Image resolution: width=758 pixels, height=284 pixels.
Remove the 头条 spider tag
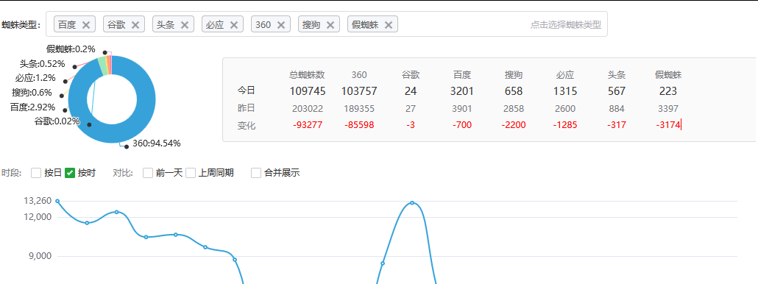click(x=185, y=24)
